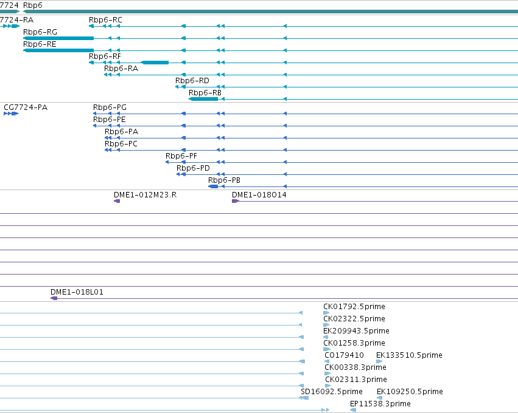Click the Rbp6-PB coding exon glyph
This screenshot has height=413, width=518.
[213, 186]
